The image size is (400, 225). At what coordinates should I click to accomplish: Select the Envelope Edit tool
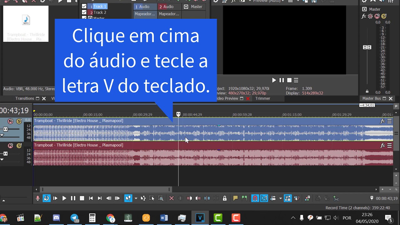point(143,198)
